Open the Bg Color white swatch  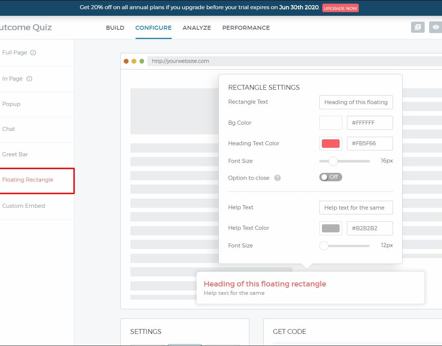[330, 123]
